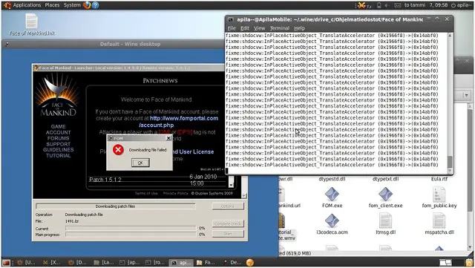This screenshot has width=475, height=268.
Task: Launch Firefox from the top panel
Action: 87,5
